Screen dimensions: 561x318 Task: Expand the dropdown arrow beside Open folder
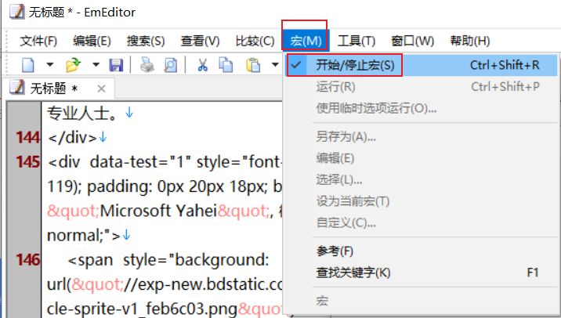[x=96, y=65]
